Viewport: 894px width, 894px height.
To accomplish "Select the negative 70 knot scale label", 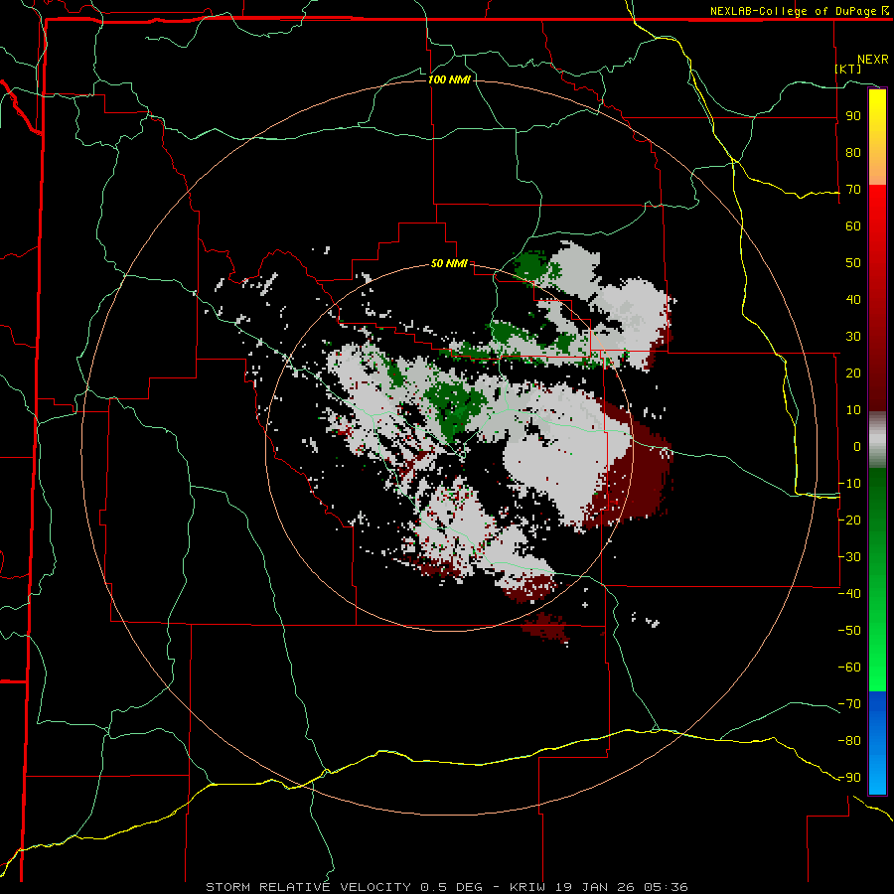I will (x=849, y=703).
